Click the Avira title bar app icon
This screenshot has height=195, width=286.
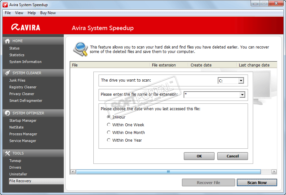point(5,5)
